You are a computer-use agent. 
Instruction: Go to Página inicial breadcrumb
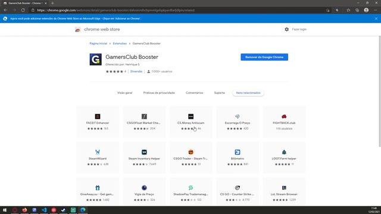coord(98,43)
